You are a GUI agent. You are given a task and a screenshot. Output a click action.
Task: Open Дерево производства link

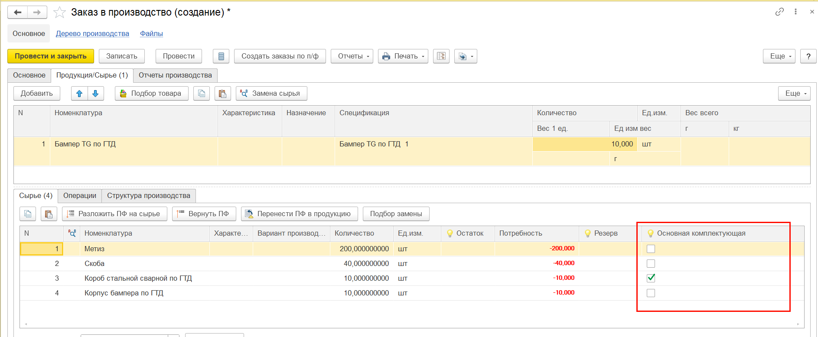92,34
